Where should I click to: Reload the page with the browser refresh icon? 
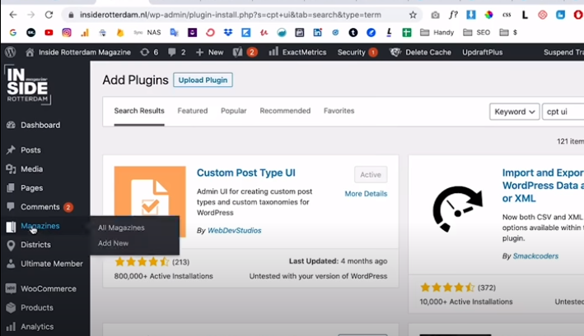click(x=49, y=15)
